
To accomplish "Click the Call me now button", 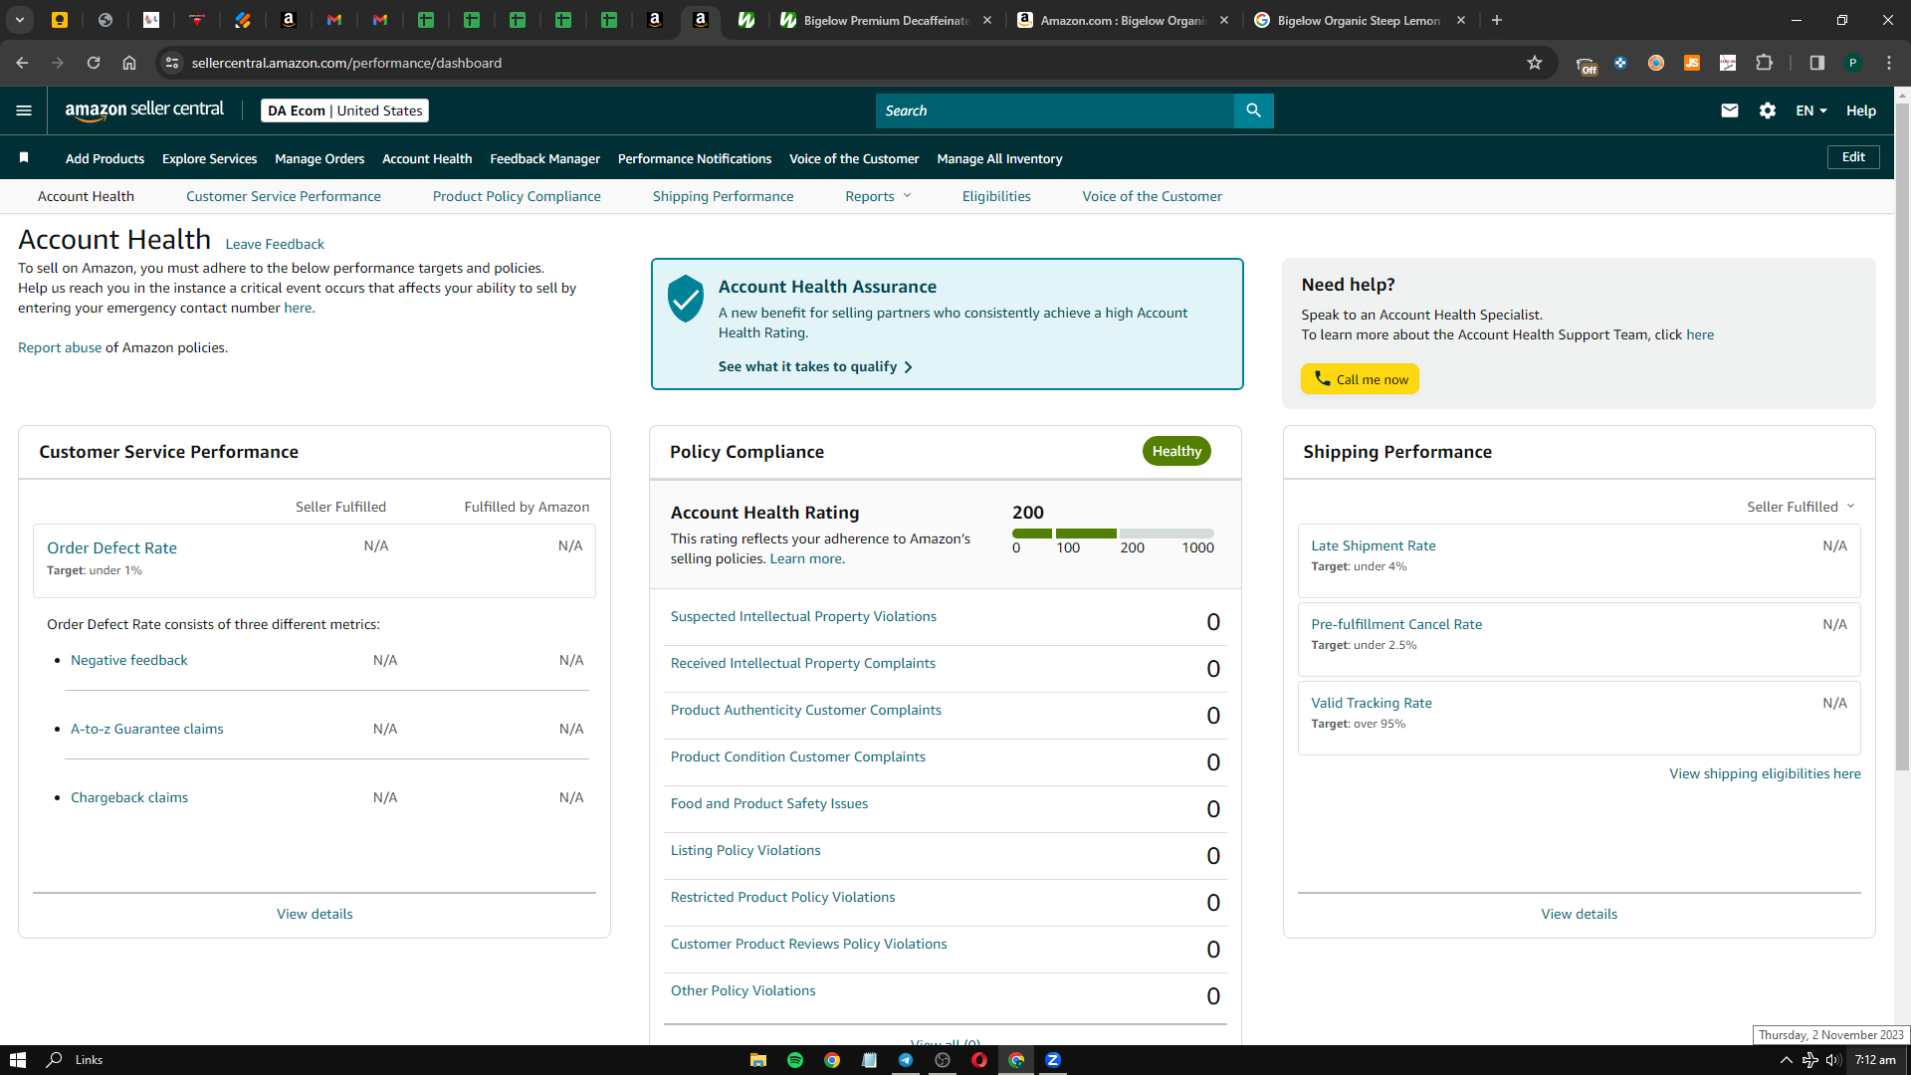I will point(1360,379).
